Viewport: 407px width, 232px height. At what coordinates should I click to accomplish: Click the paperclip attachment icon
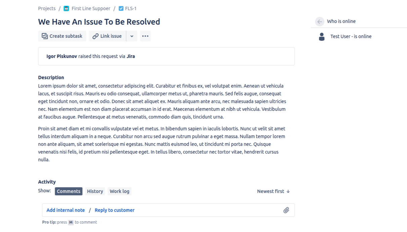coord(286,210)
